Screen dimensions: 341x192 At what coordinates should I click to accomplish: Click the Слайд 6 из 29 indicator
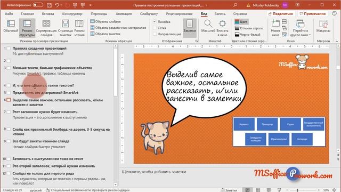point(13,190)
